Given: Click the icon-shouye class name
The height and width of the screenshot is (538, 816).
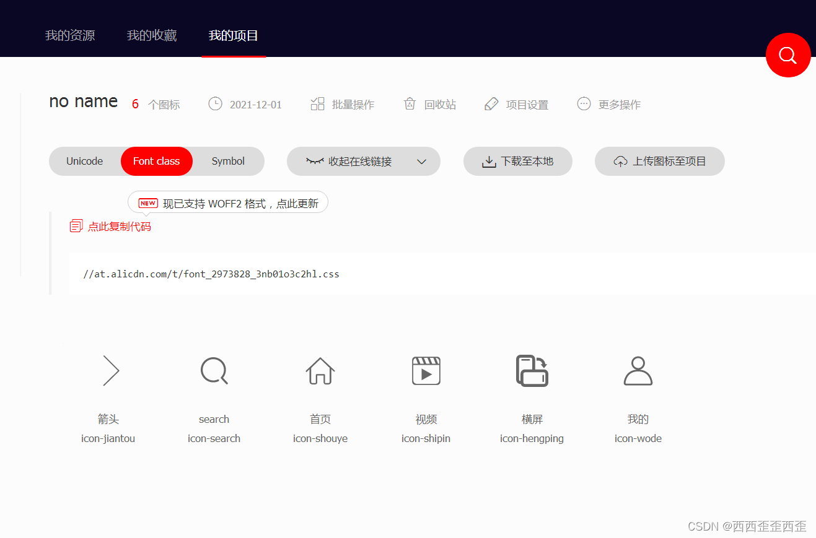Looking at the screenshot, I should [x=320, y=438].
